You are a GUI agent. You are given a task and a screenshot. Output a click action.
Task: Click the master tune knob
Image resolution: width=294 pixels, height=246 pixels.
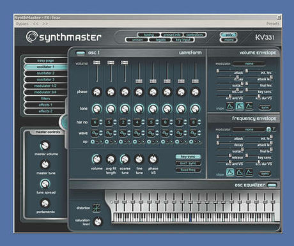pos(45,164)
